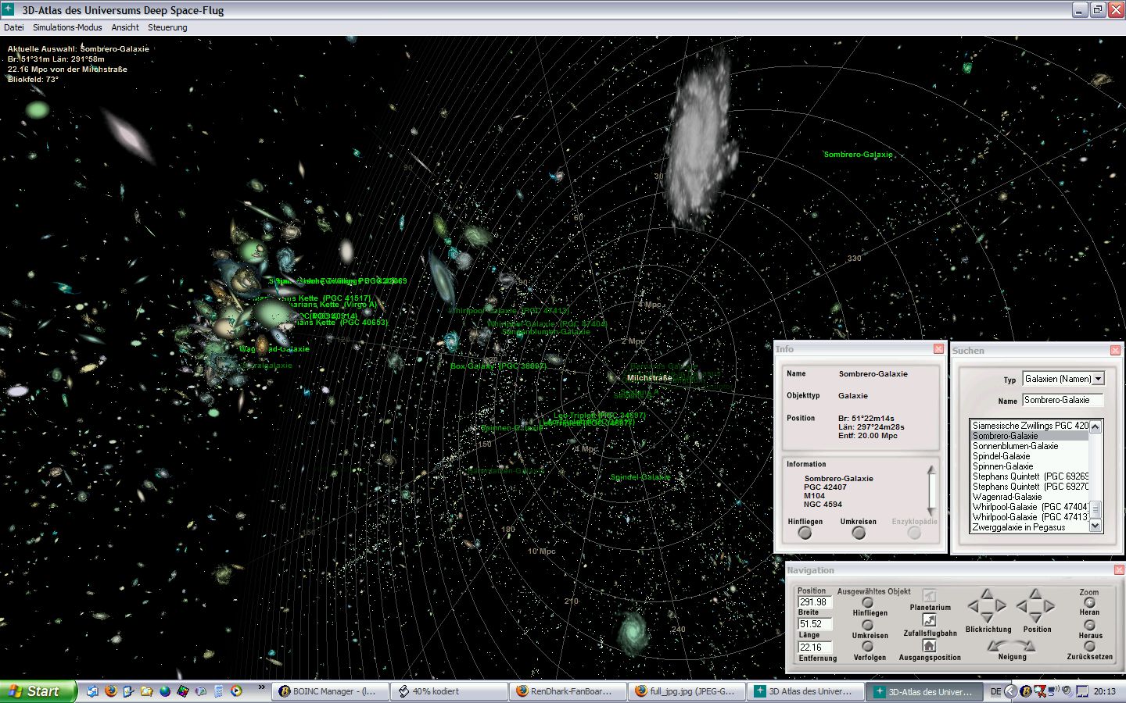Viewport: 1126px width, 703px height.
Task: Select Whirlpool-Galaxie (PGC 47404) in the list
Action: (x=1029, y=507)
